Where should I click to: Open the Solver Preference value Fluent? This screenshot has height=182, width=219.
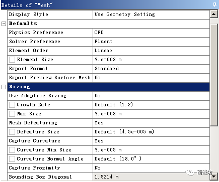[151, 42]
